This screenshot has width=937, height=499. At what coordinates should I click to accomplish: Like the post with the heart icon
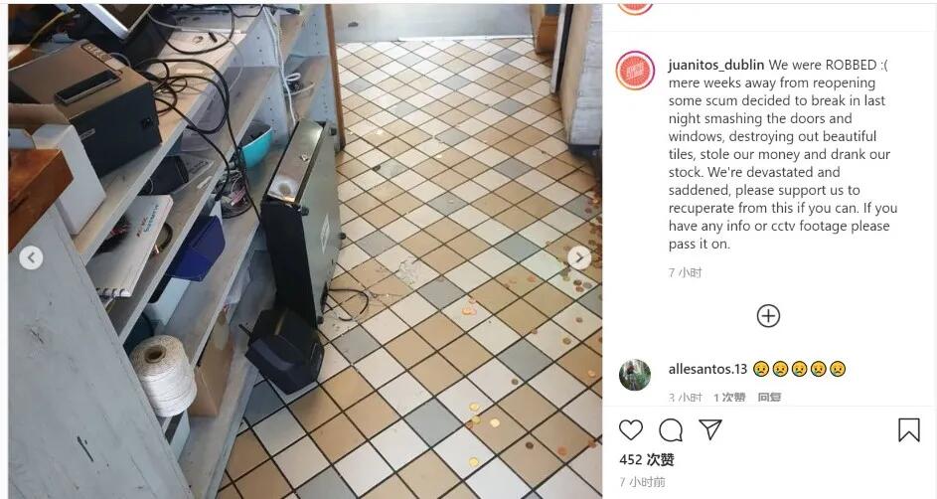630,429
